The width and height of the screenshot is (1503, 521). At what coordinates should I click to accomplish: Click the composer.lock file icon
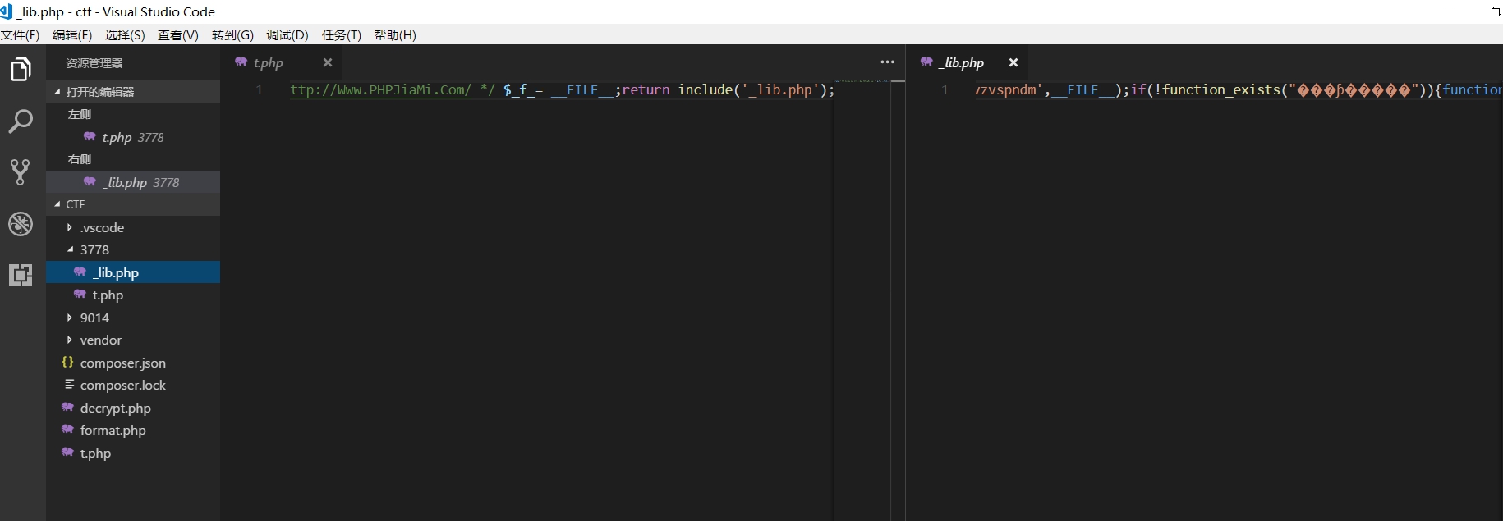tap(69, 385)
